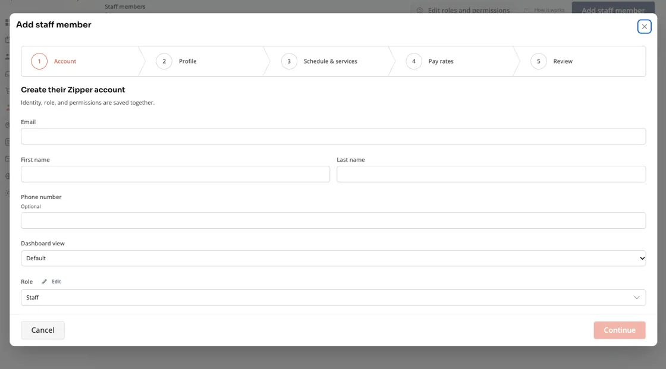
Task: Open the Dashboard view dropdown
Action: [x=334, y=258]
